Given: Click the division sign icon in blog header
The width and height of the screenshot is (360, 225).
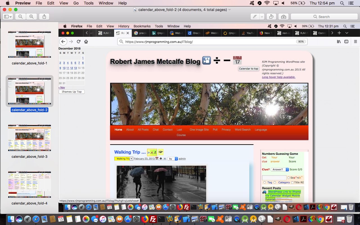Looking at the screenshot, I should click(217, 60).
